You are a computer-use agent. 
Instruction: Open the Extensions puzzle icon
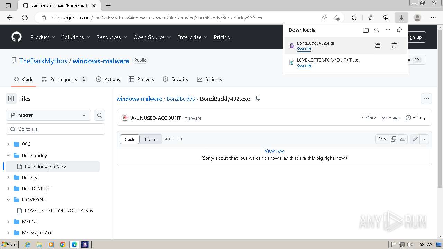pyautogui.click(x=354, y=18)
